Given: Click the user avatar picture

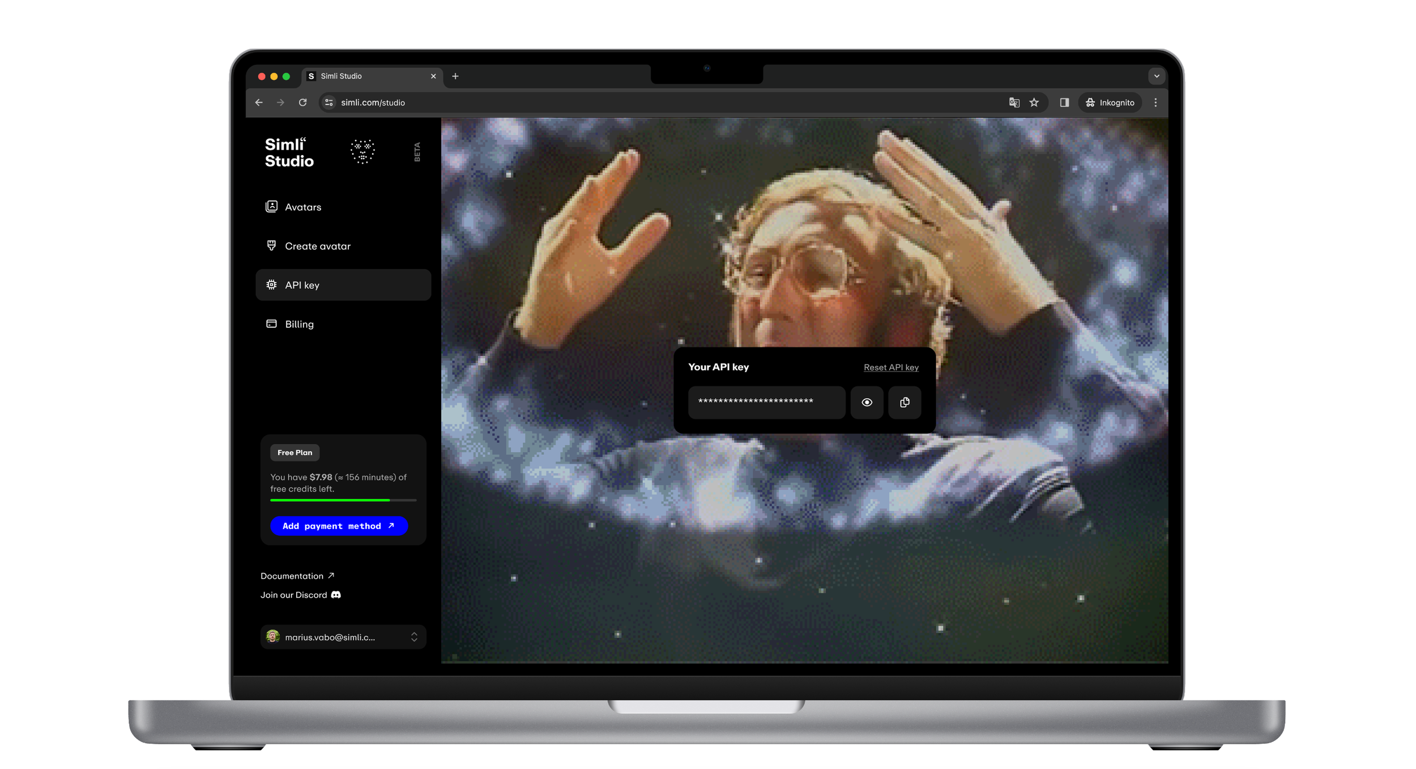Looking at the screenshot, I should [273, 636].
